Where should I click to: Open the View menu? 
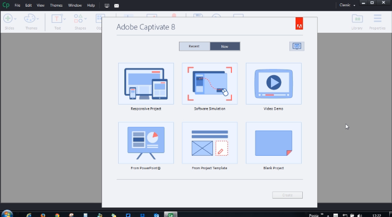tap(41, 5)
